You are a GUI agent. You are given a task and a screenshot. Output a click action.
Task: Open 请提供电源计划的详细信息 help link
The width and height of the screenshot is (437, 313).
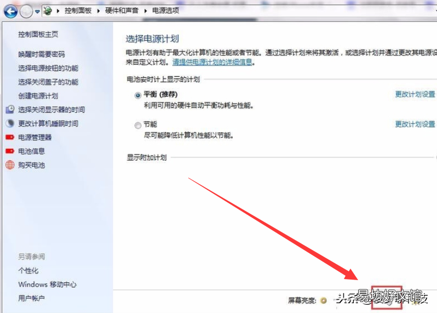(x=212, y=62)
